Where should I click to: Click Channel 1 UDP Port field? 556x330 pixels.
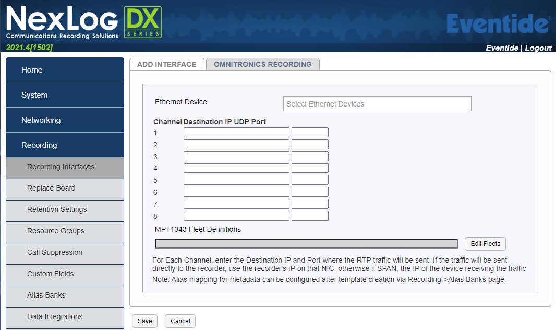(310, 133)
